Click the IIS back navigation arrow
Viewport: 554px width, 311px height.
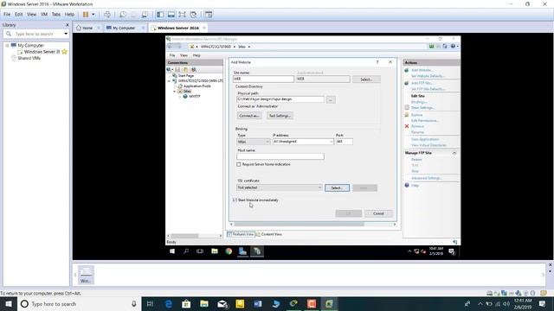point(171,47)
